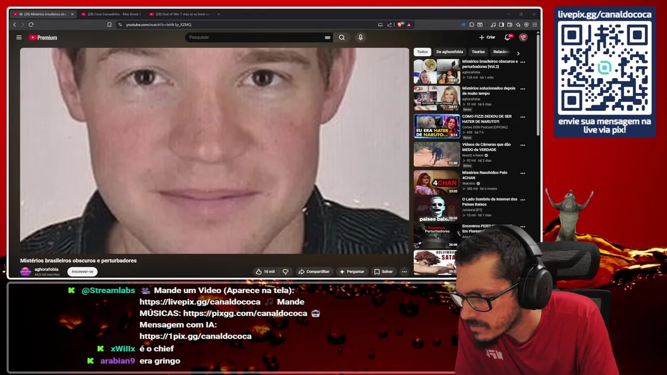This screenshot has width=667, height=375.
Task: Open Vídeos de Câmeras thumbnail
Action: tap(437, 154)
